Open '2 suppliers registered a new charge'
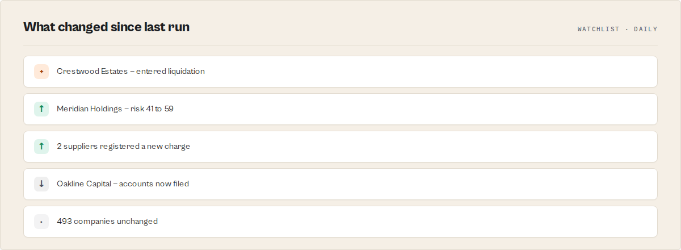The height and width of the screenshot is (250, 681). tap(123, 147)
